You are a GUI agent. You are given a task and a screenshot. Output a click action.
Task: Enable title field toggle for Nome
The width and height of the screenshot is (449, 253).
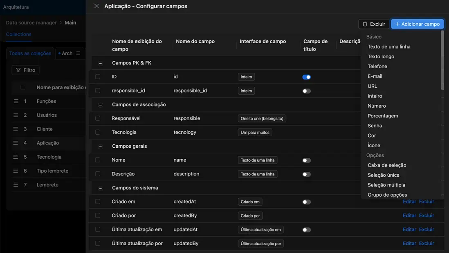306,160
